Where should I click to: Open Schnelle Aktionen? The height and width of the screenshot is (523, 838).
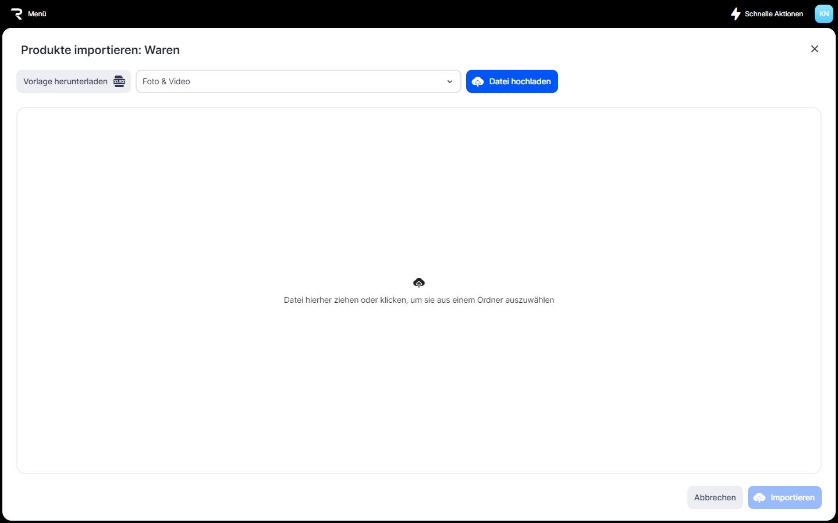(773, 14)
